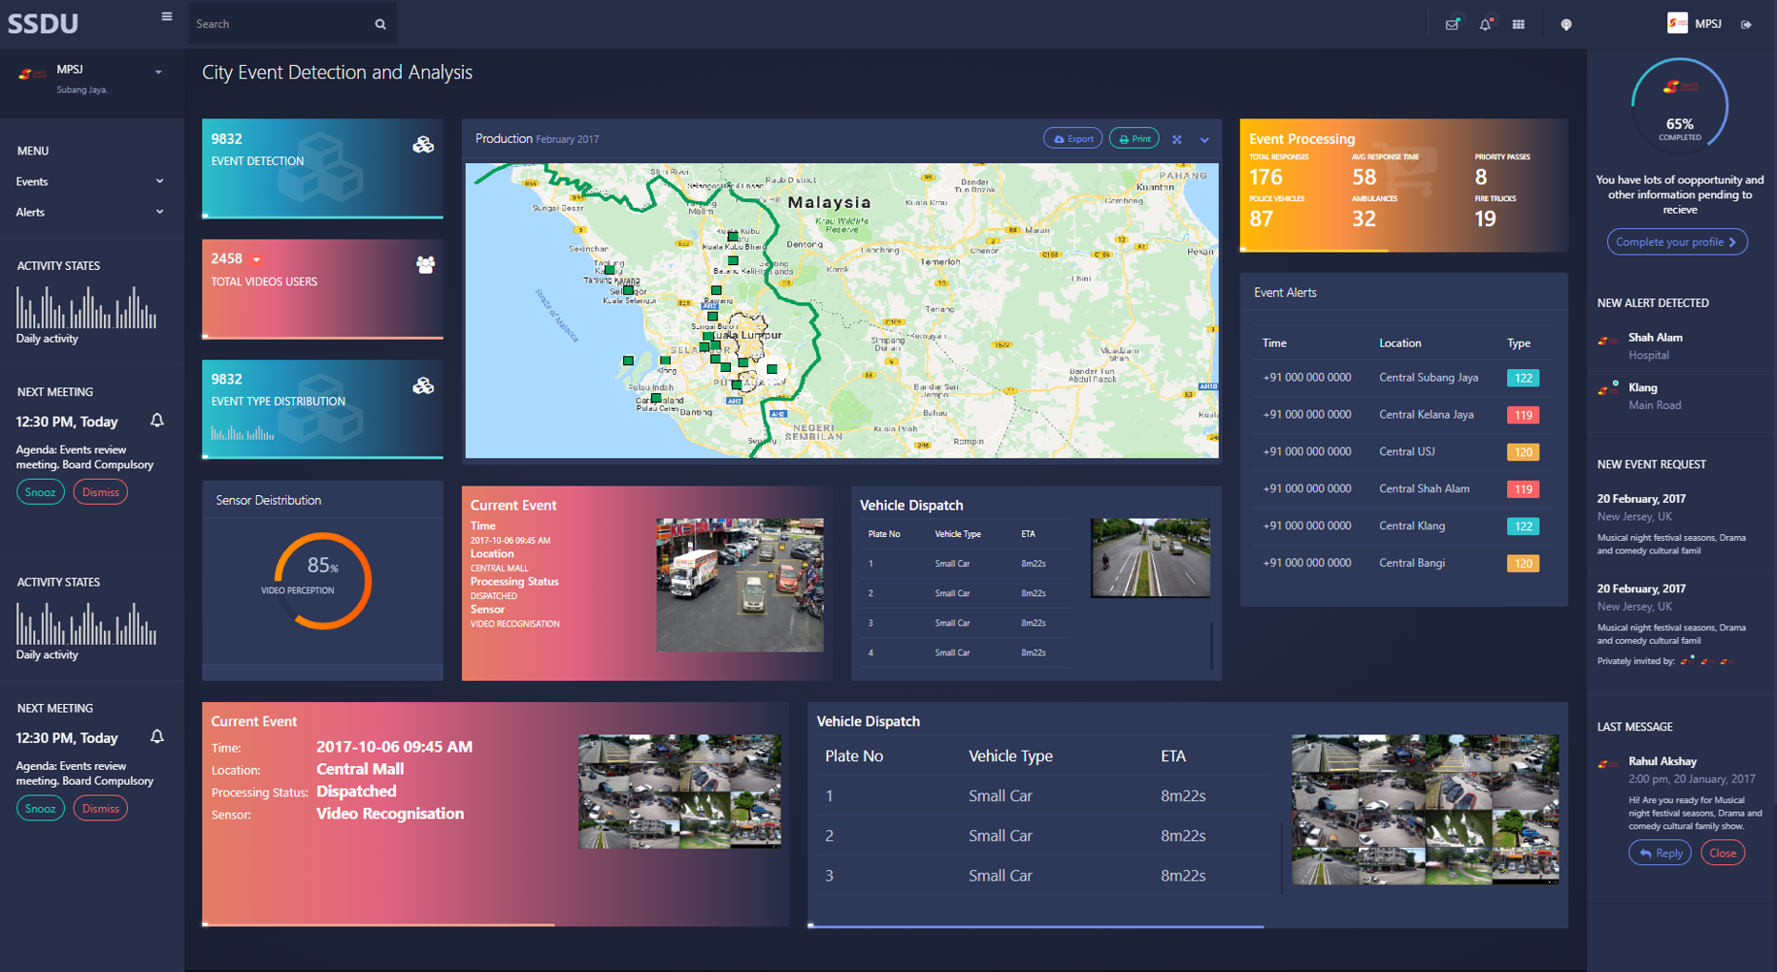Click the fullscreen icon in the Production panel
The image size is (1777, 972).
tap(1177, 139)
